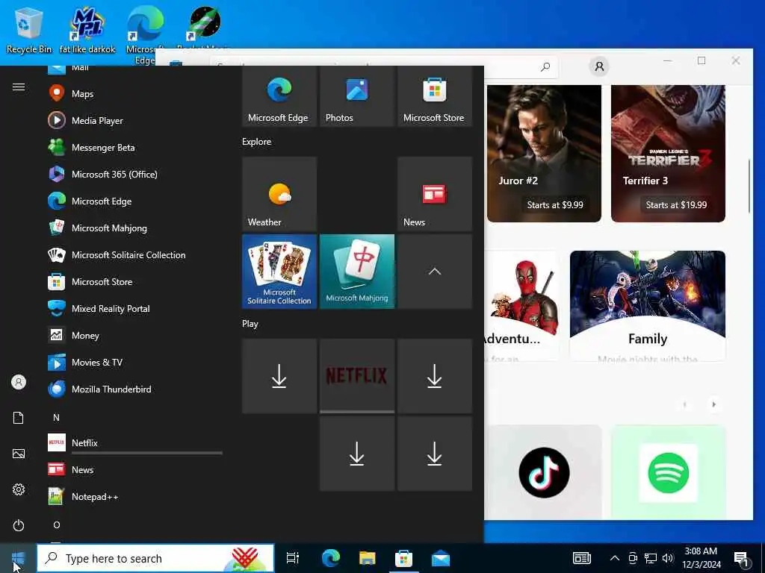Open the Money app
The height and width of the screenshot is (573, 765).
pos(135,335)
